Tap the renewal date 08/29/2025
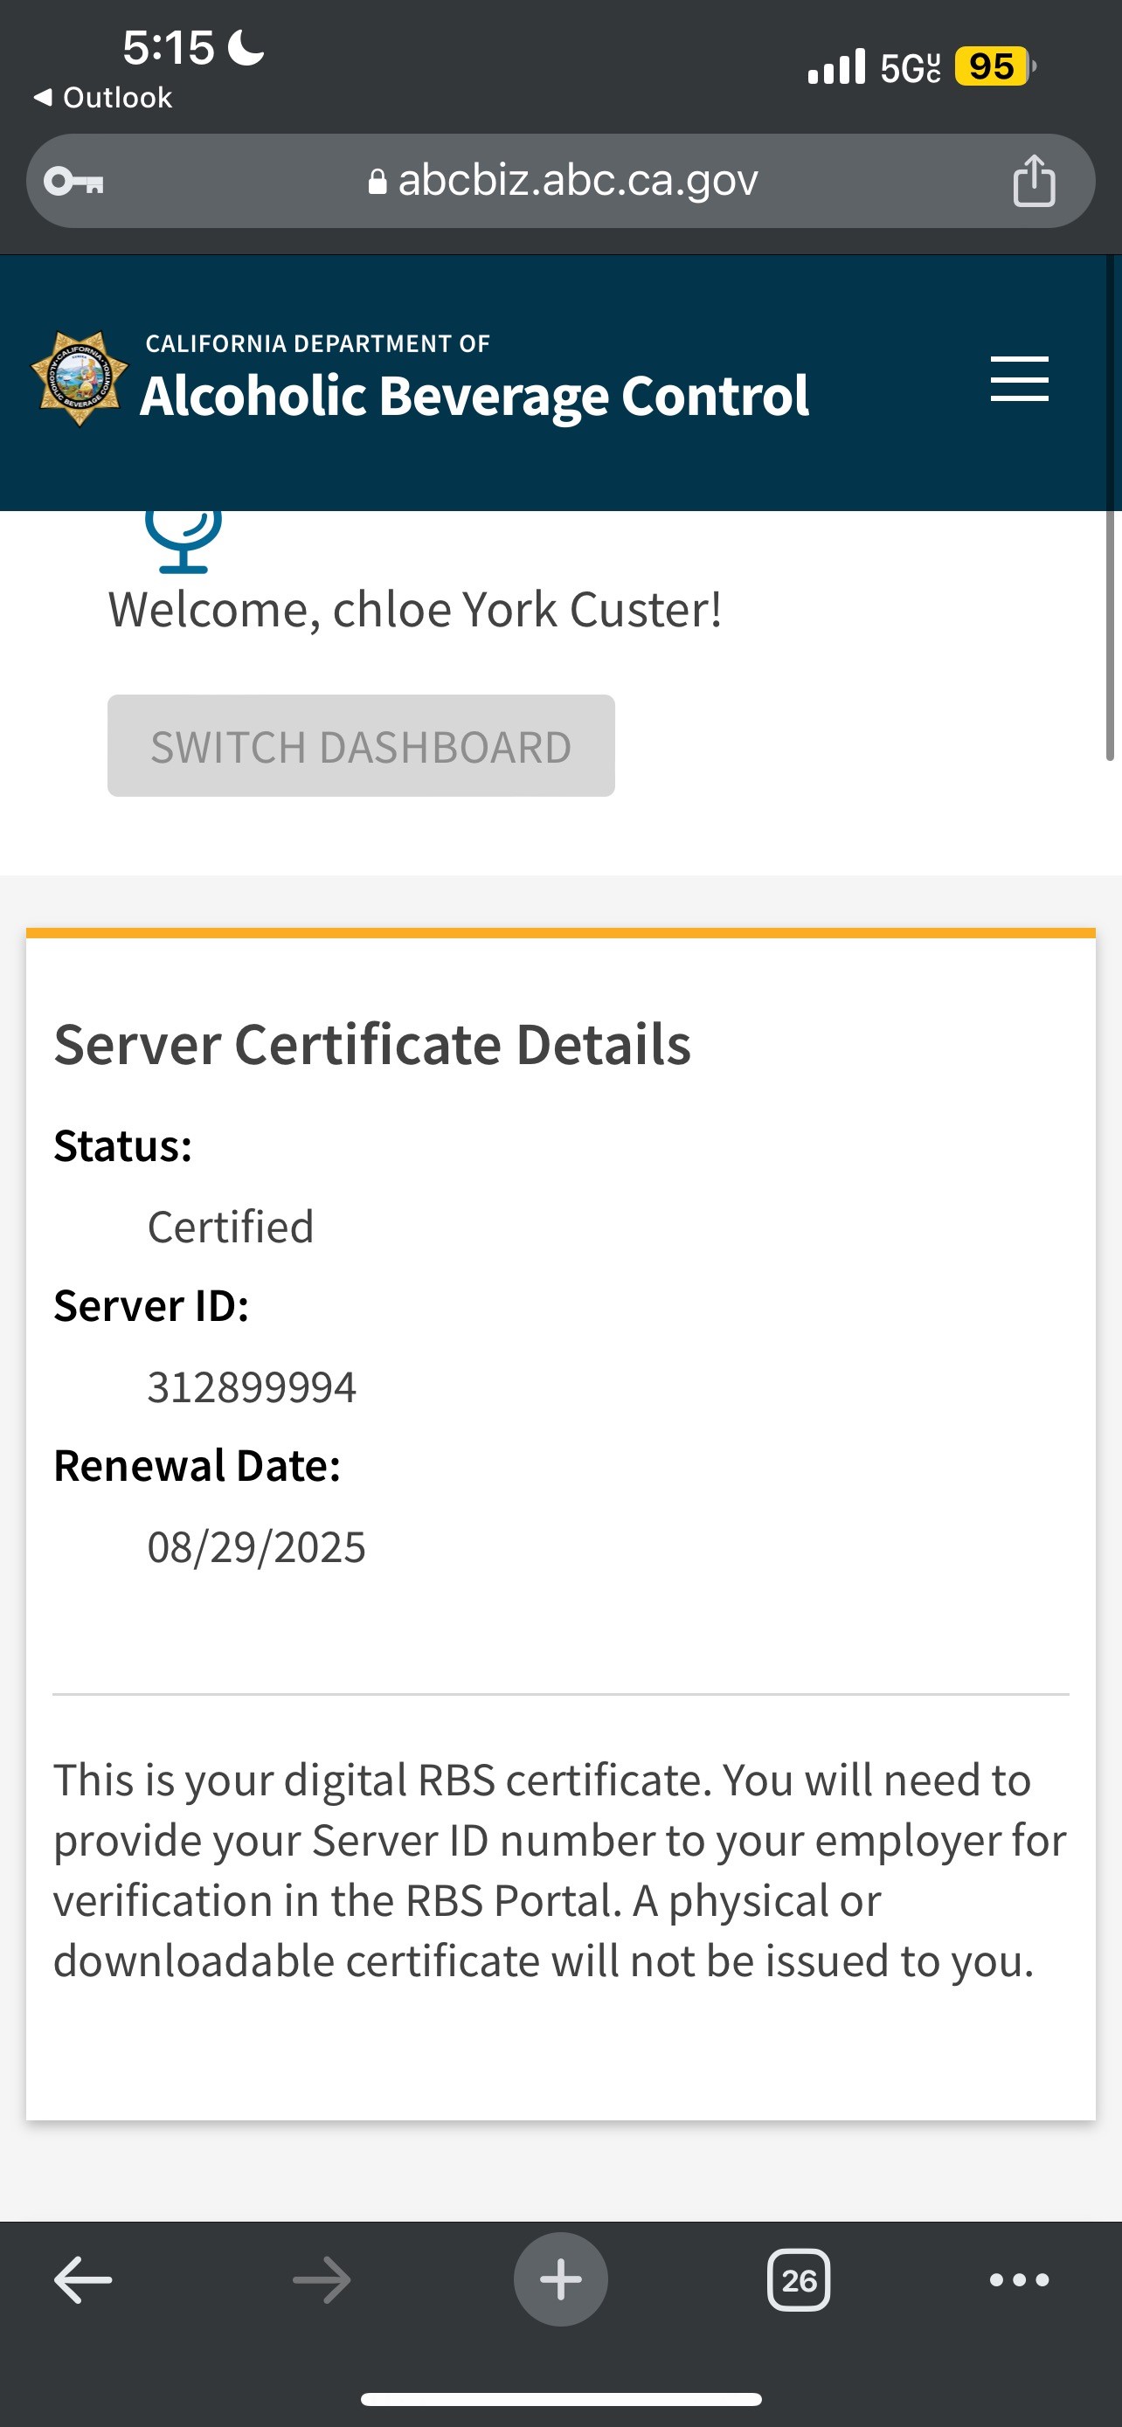 [x=256, y=1547]
